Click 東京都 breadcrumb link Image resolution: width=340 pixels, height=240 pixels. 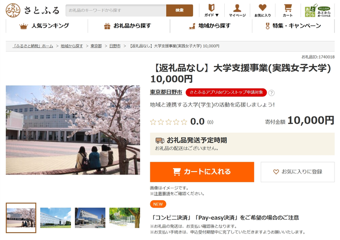[96, 46]
